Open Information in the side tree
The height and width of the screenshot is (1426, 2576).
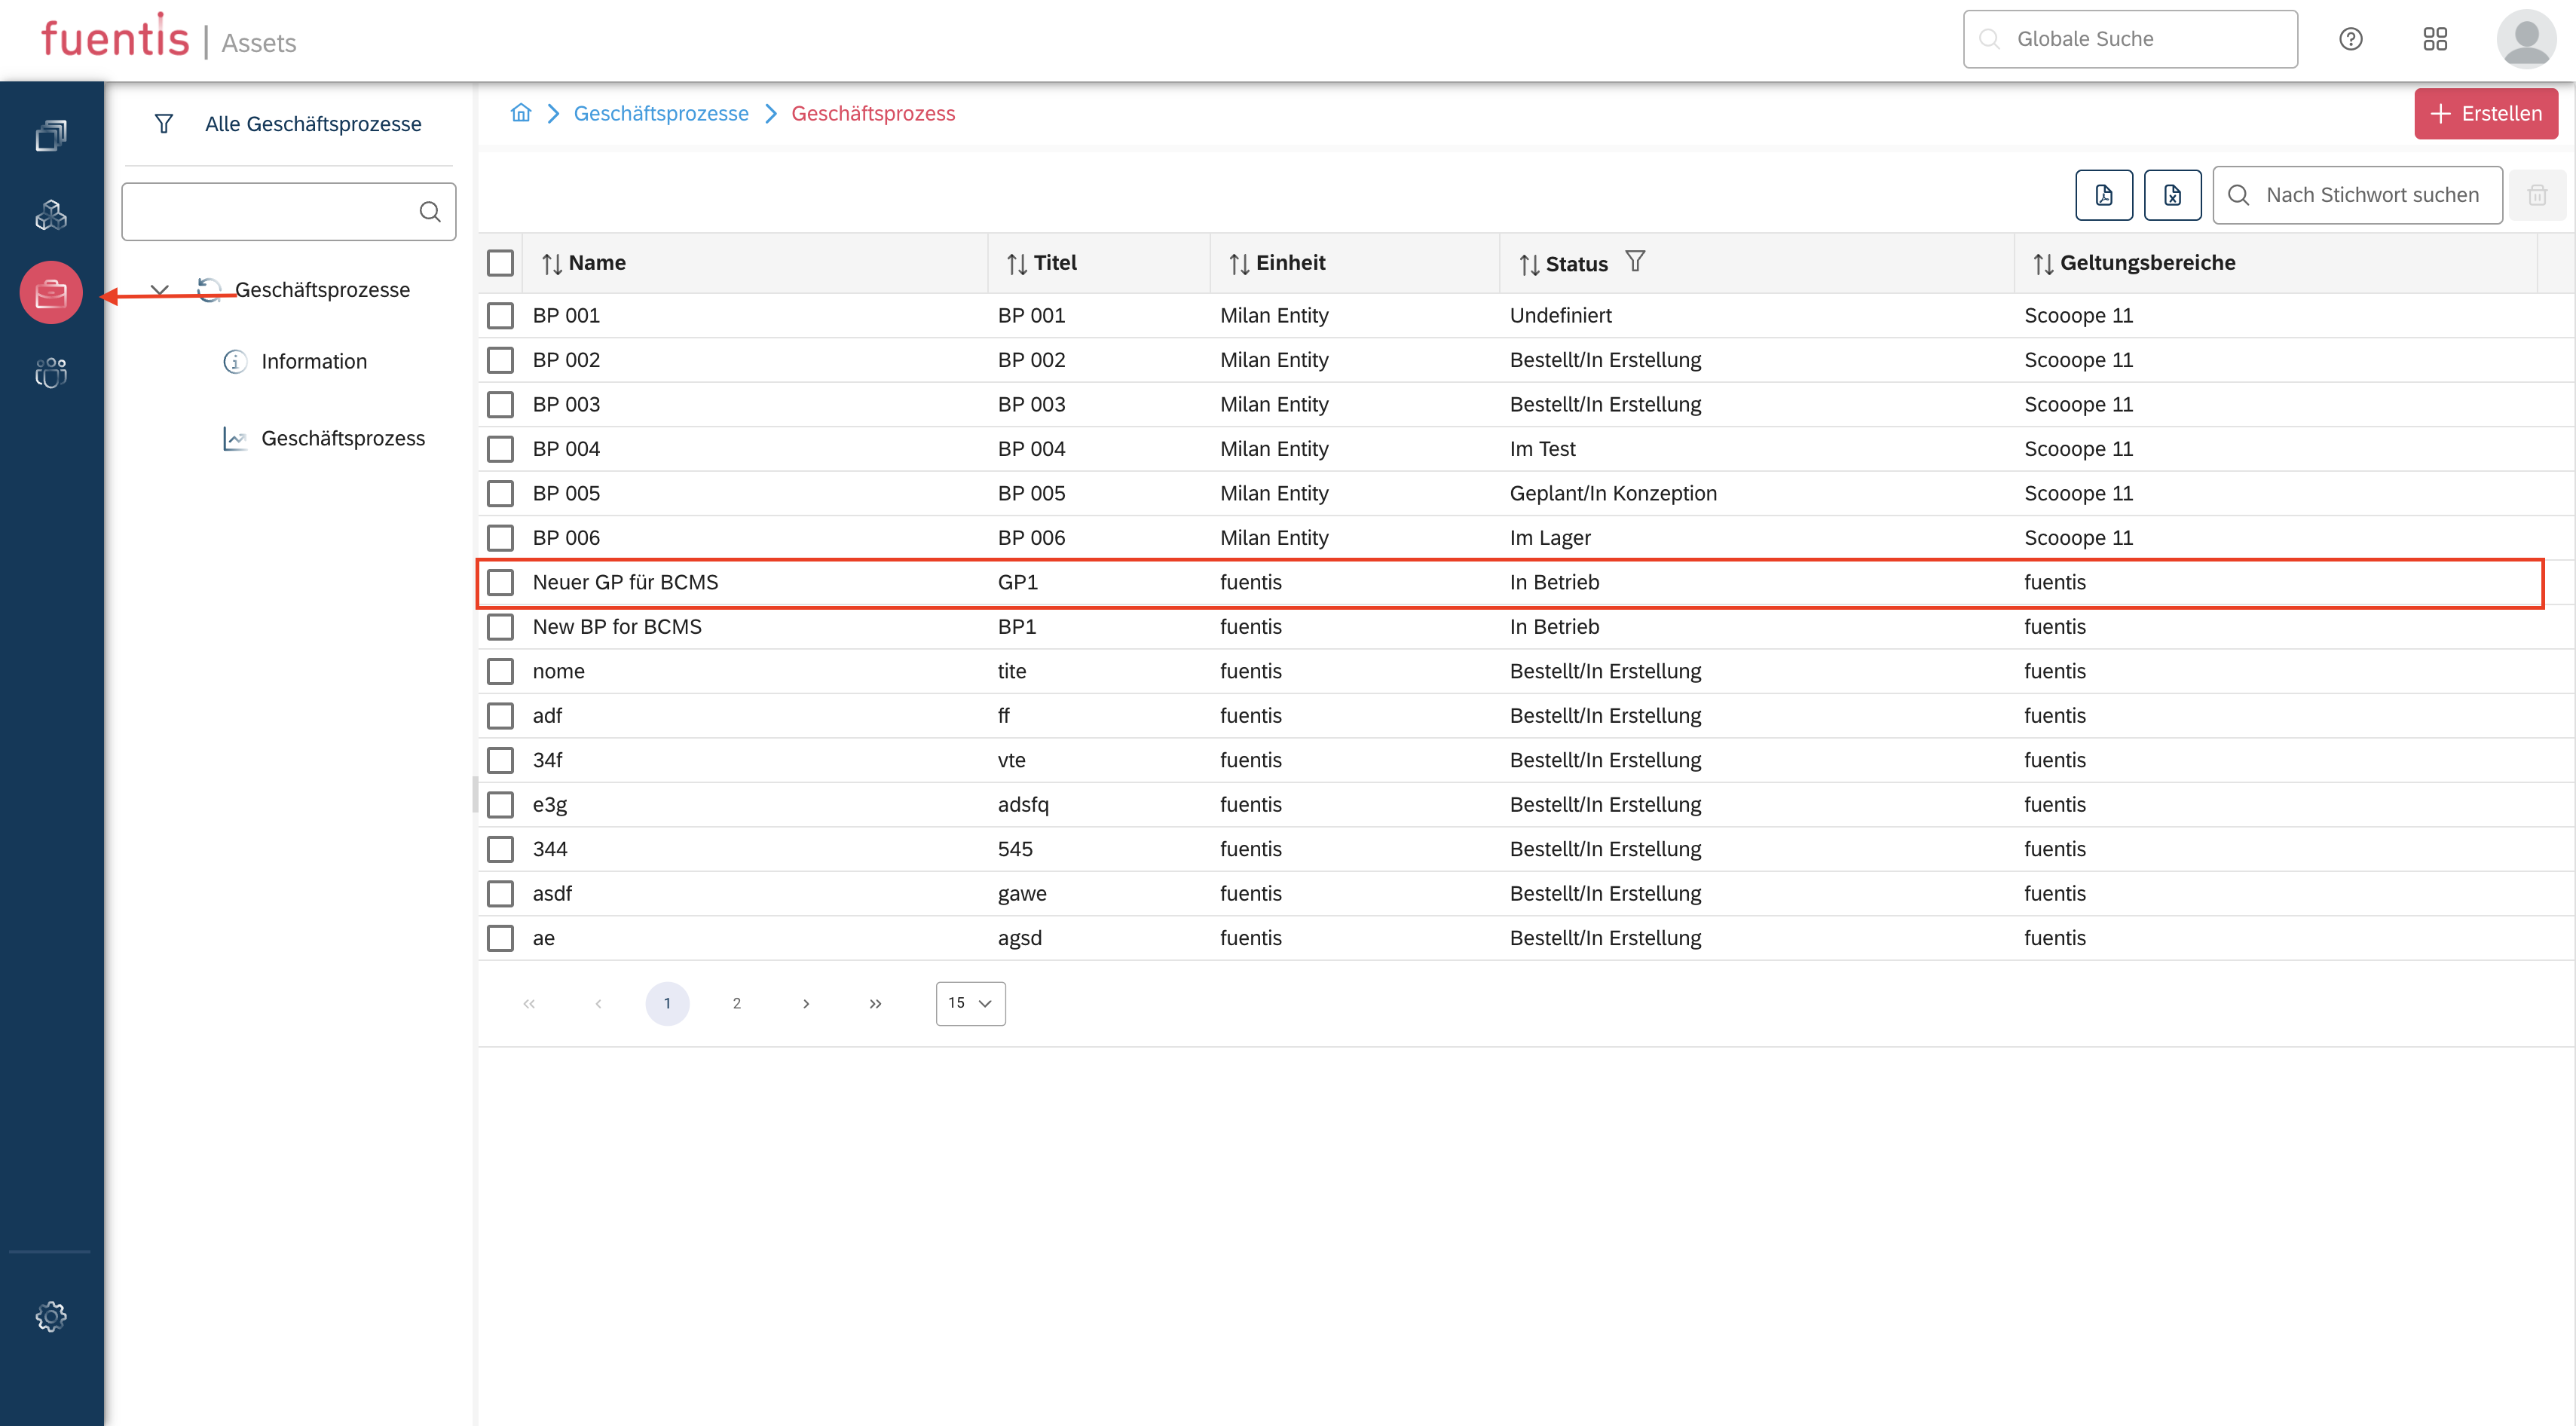(313, 361)
